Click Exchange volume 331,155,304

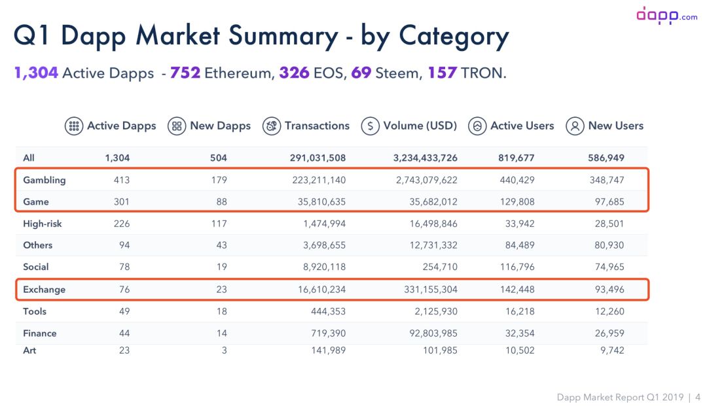pos(431,290)
